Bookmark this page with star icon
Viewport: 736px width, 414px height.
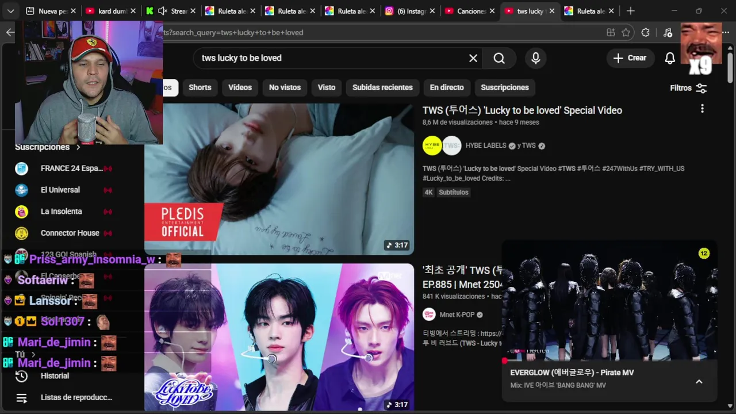pyautogui.click(x=626, y=33)
